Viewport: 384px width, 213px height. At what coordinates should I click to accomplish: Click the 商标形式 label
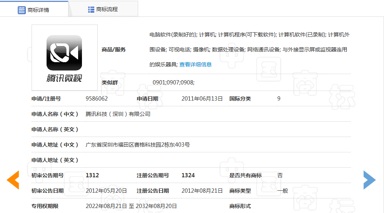coord(240,206)
